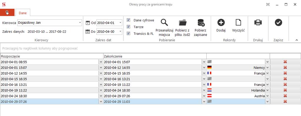Select the Dane tab
The image size is (301, 116).
click(x=23, y=13)
